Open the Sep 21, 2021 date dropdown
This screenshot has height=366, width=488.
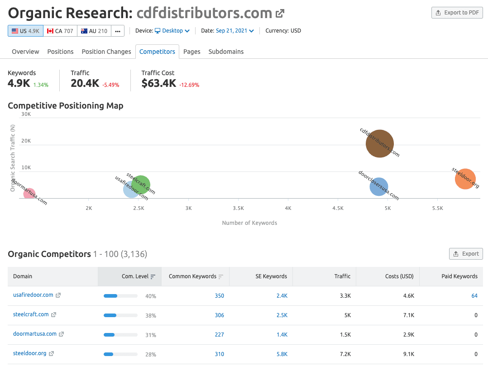click(234, 31)
